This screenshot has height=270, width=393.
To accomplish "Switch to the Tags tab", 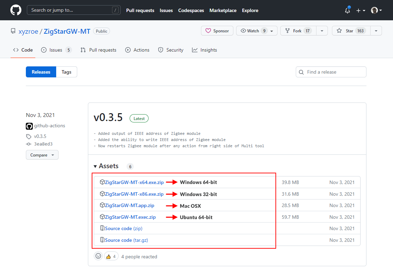I will pyautogui.click(x=67, y=72).
